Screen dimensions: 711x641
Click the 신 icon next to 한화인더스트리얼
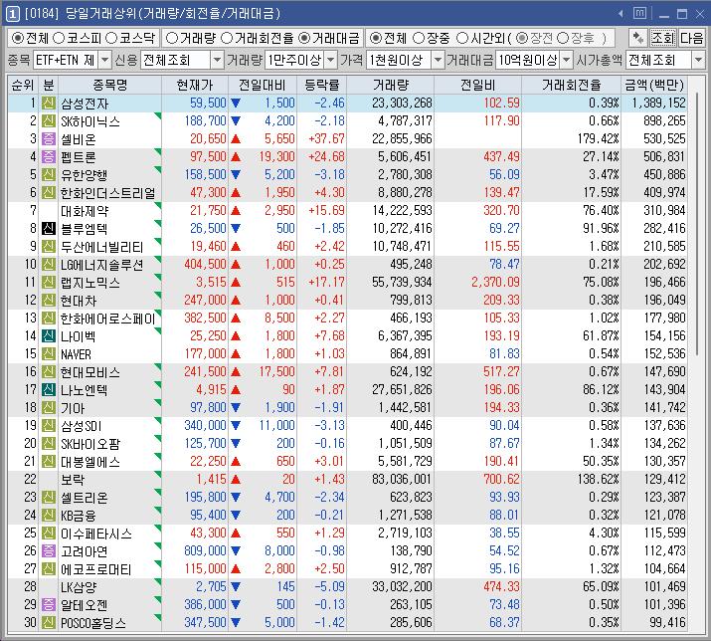click(49, 193)
